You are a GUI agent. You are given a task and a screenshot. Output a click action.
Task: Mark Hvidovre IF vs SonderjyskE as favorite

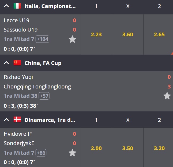(x=72, y=153)
